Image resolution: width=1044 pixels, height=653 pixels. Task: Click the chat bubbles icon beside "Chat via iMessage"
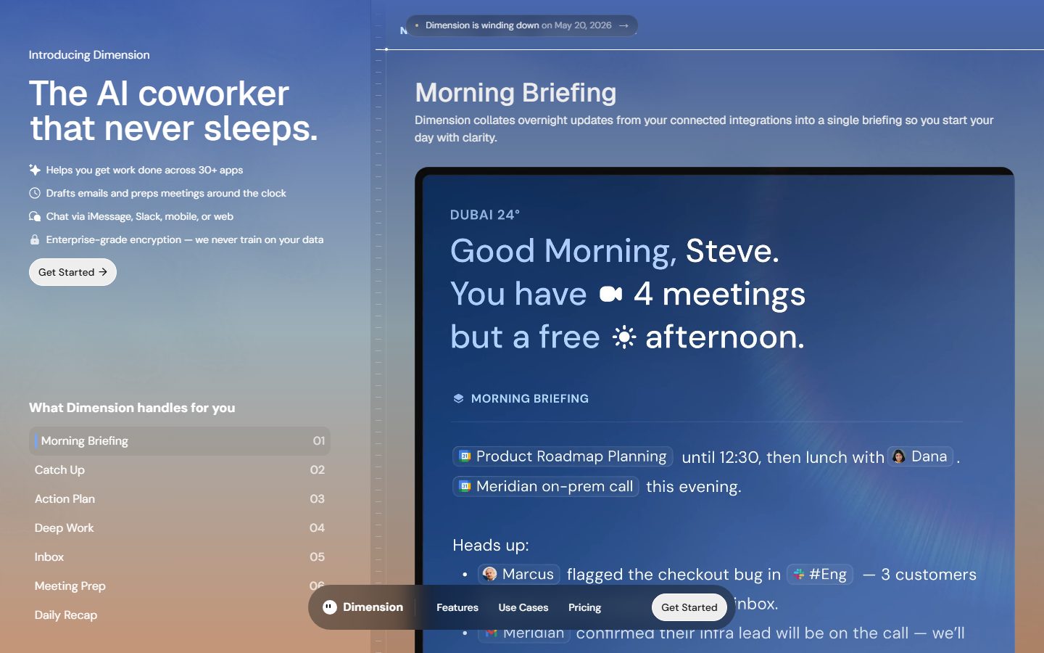coord(34,216)
